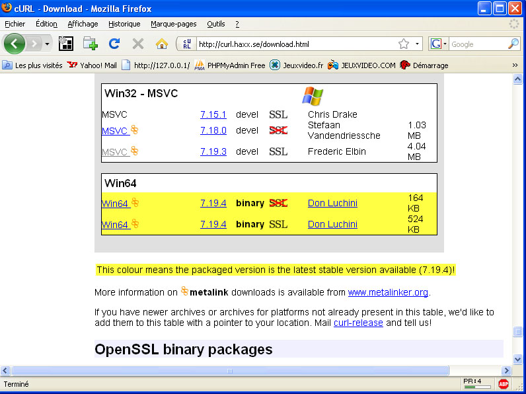Click the forward navigation arrow
The width and height of the screenshot is (526, 394).
pyautogui.click(x=34, y=44)
